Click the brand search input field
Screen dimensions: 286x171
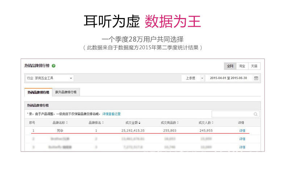pos(235,114)
